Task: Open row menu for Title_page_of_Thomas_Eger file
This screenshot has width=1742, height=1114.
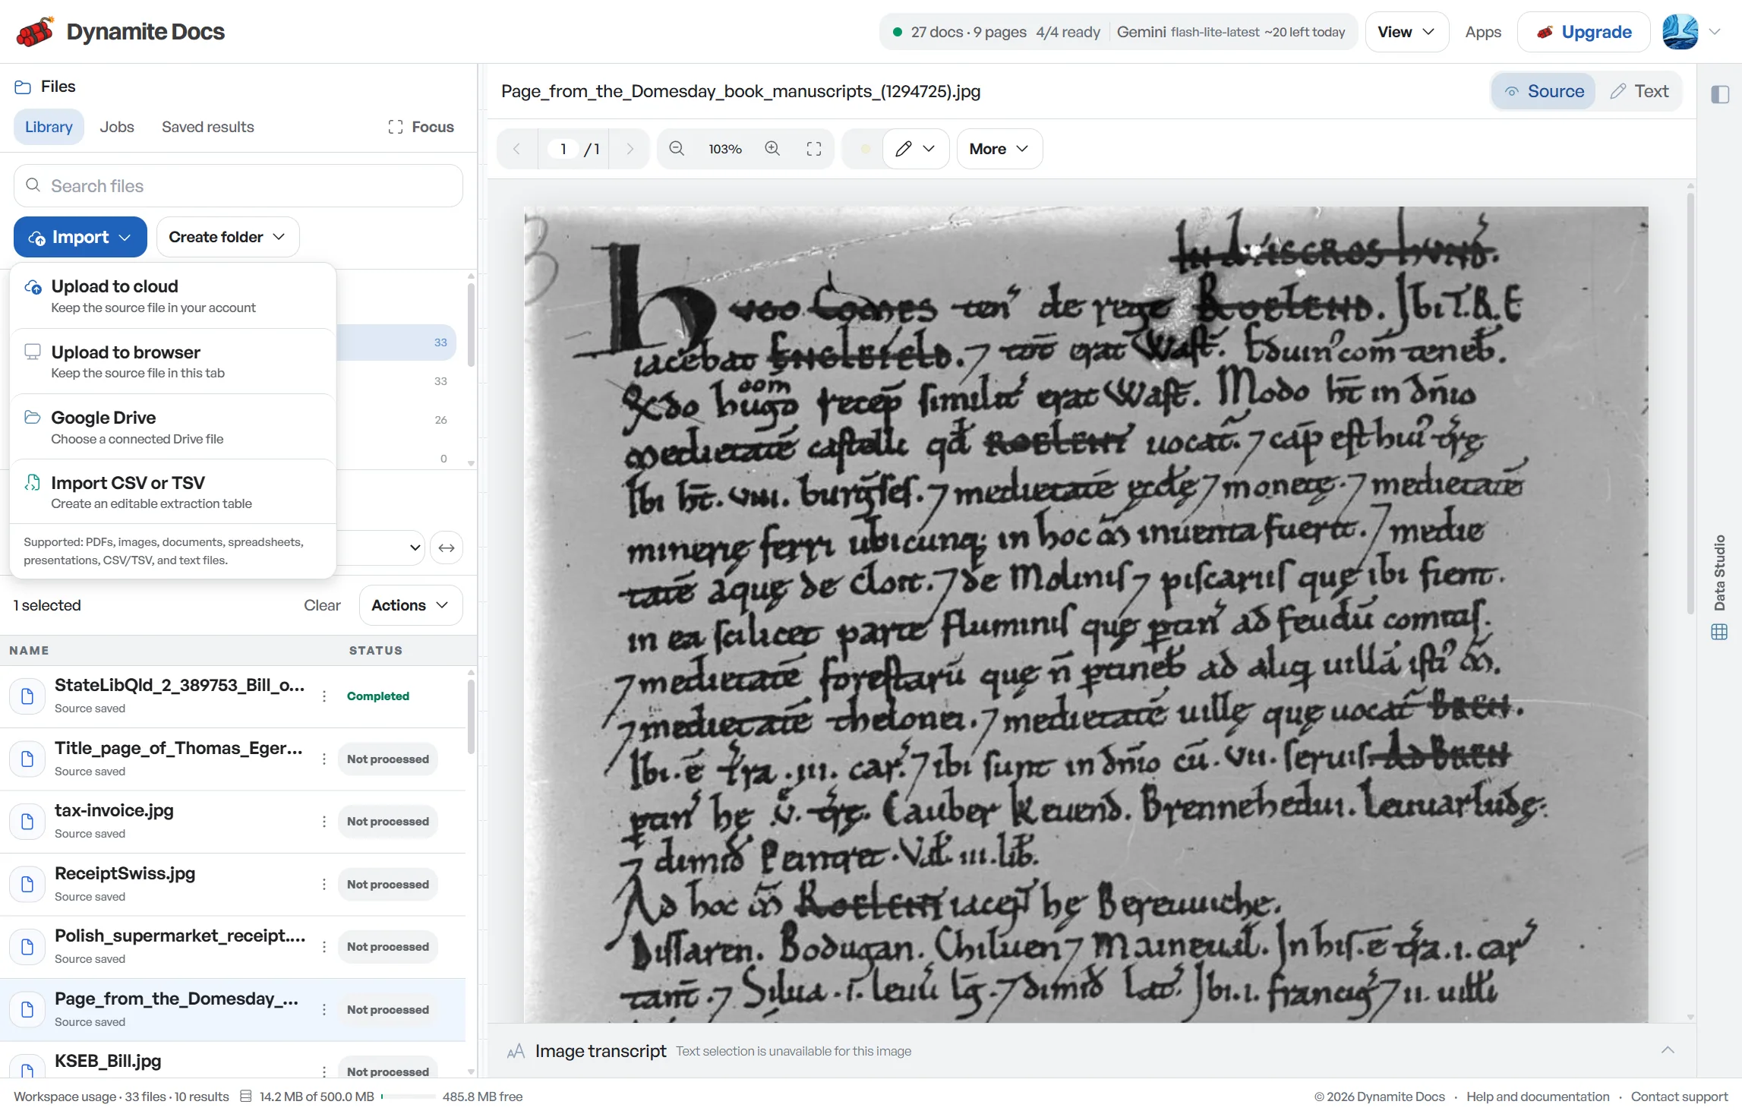Action: point(324,759)
